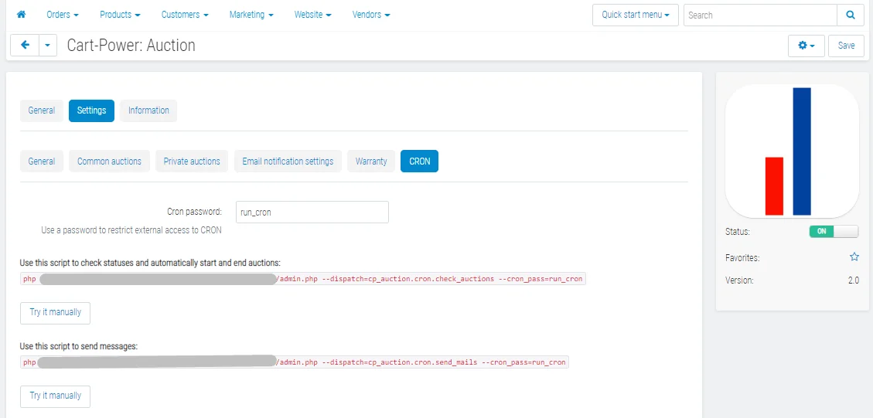Switch to the top-level General tab

pos(42,110)
